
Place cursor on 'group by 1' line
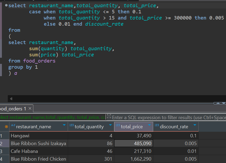23,67
